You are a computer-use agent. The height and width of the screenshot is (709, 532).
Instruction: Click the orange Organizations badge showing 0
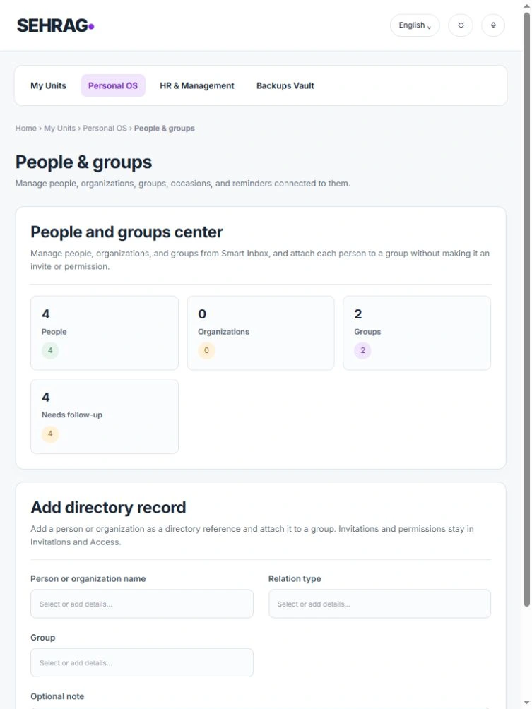(x=206, y=350)
